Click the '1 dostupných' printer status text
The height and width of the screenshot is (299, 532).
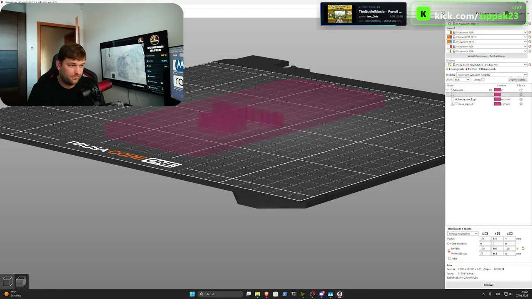[x=456, y=69]
